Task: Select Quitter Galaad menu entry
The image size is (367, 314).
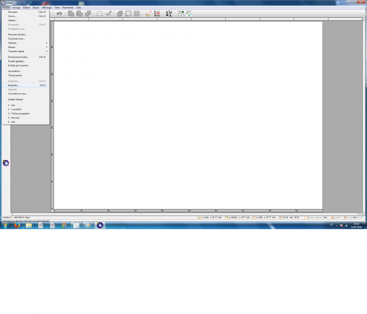Action: (x=16, y=99)
